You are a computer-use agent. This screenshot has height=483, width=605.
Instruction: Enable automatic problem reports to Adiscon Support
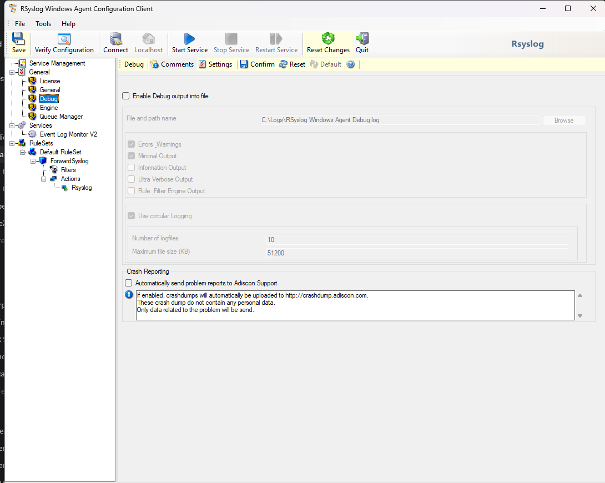point(128,283)
